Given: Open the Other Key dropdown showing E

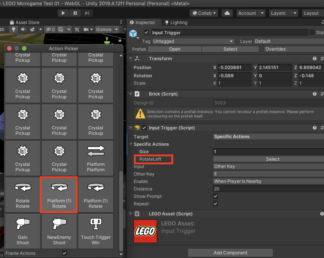Looking at the screenshot, I should pos(269,174).
